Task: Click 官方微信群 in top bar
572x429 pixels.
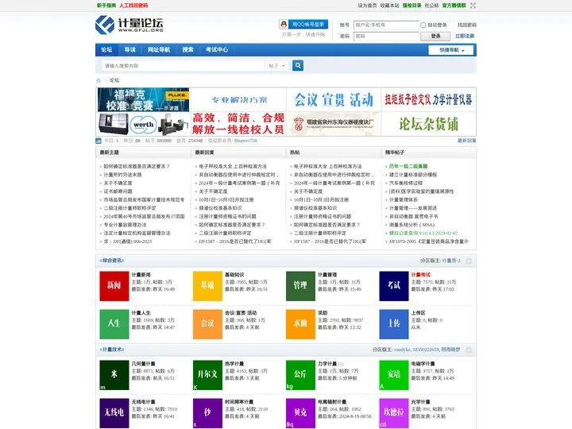Action: 454,6
